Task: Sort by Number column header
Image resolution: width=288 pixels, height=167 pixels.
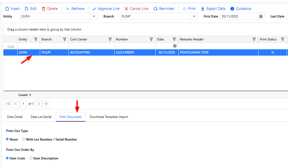Action: pos(122,39)
